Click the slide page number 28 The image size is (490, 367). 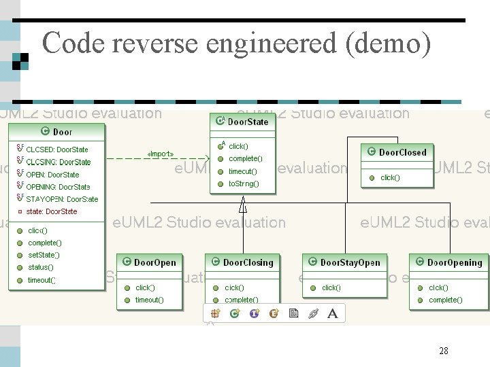(x=444, y=351)
